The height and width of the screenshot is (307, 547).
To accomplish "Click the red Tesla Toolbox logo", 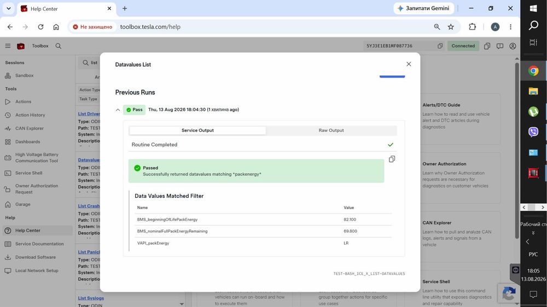I will pyautogui.click(x=21, y=46).
